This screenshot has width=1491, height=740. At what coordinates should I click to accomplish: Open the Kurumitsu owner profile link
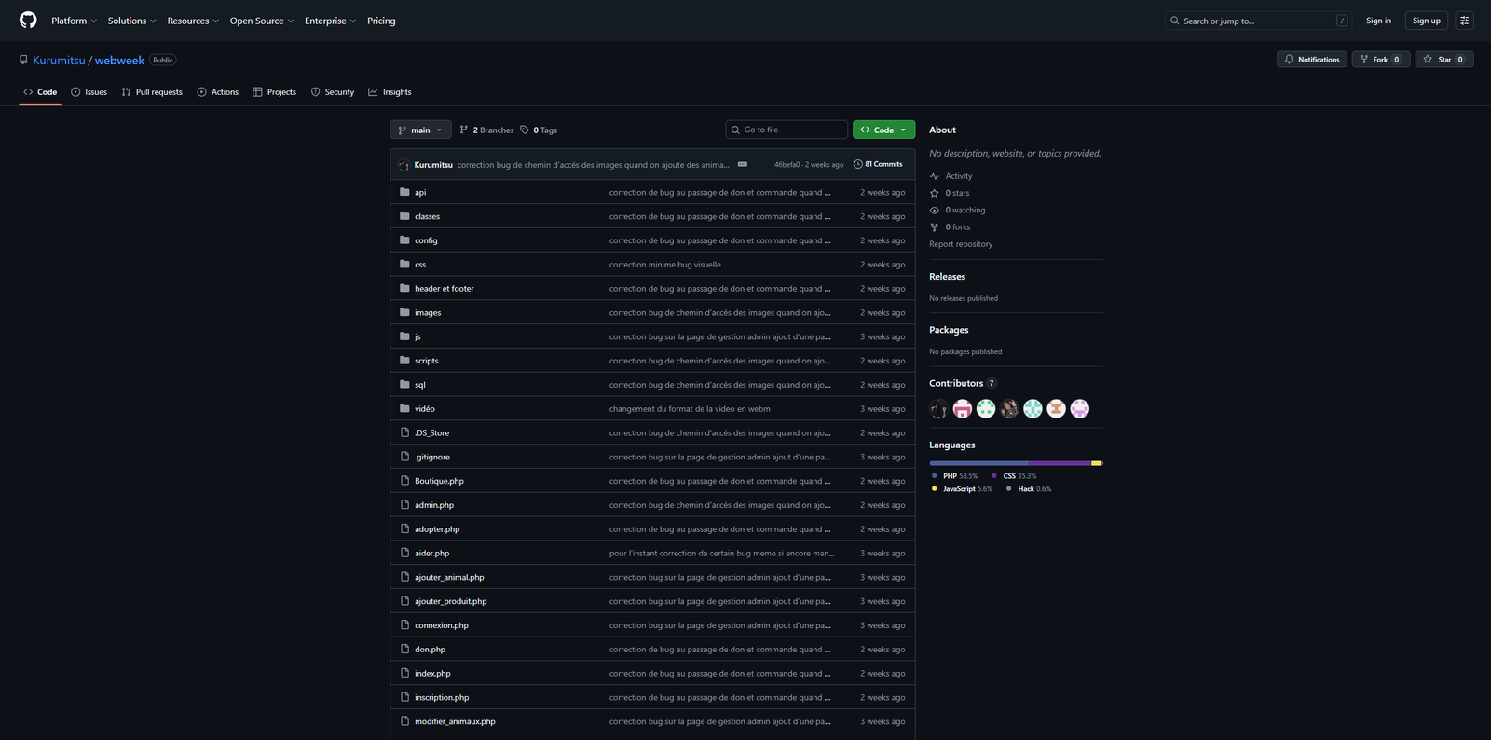(59, 61)
